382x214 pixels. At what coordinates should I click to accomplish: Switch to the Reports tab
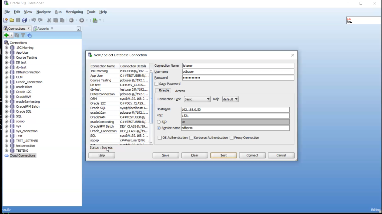tap(43, 28)
